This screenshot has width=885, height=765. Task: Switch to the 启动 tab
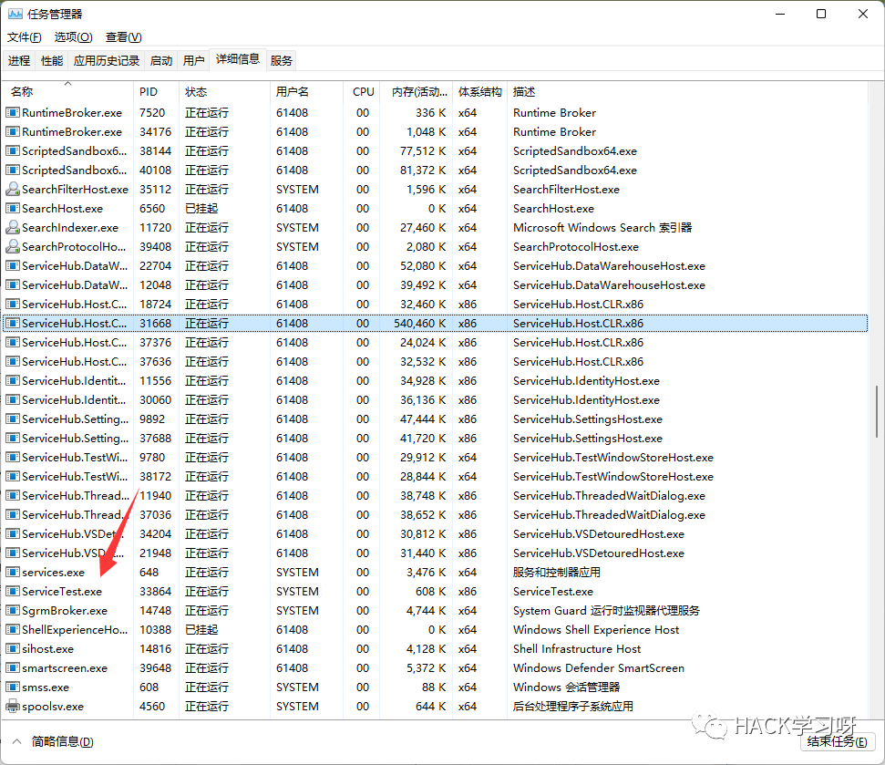(x=161, y=60)
